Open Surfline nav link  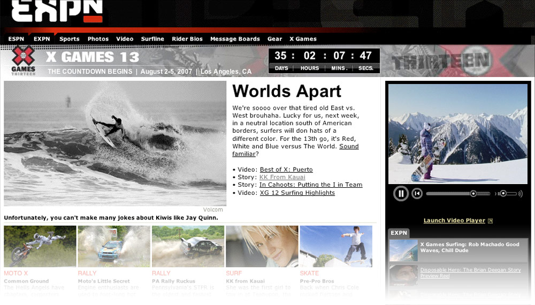152,39
